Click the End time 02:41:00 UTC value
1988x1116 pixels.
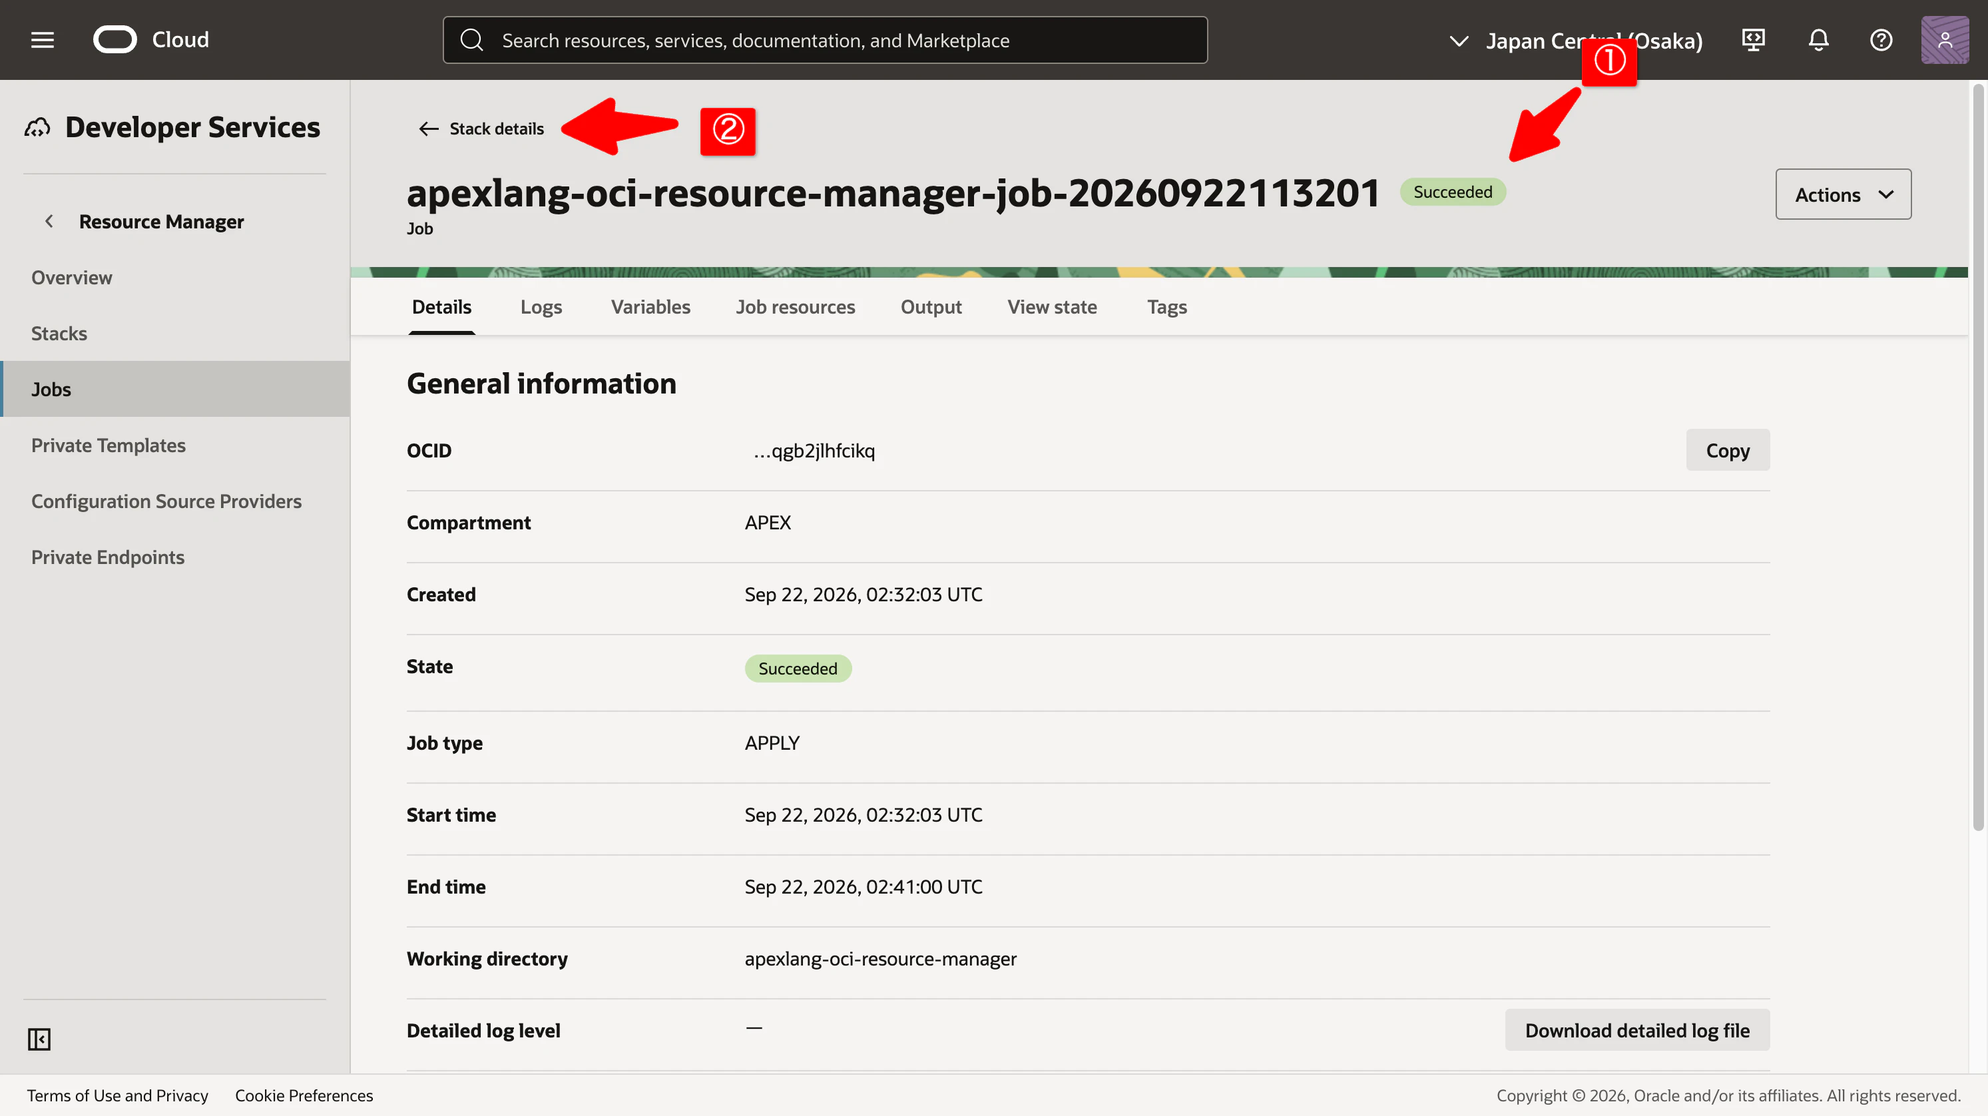pos(863,887)
